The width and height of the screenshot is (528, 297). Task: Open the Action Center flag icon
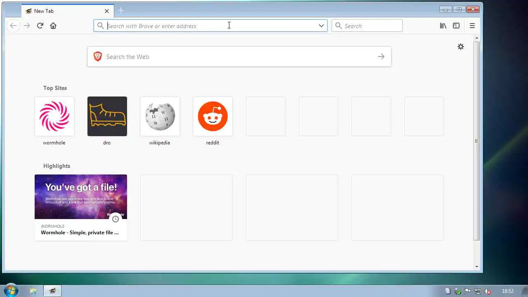click(468, 291)
